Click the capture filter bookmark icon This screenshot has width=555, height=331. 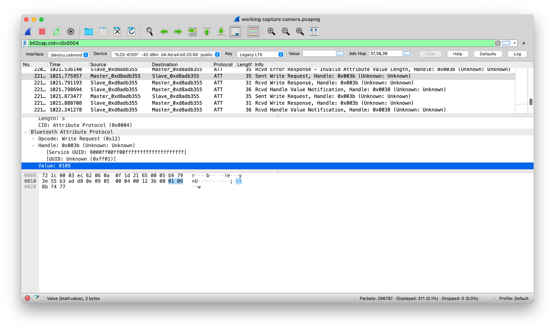point(25,43)
